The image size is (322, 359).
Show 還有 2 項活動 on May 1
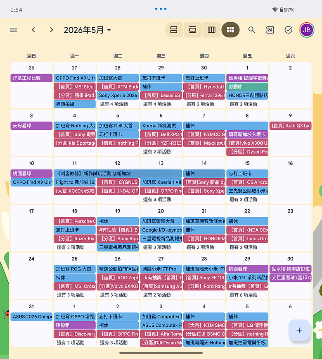tap(244, 104)
